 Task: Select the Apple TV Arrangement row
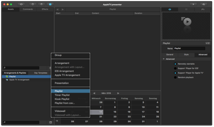click(26, 80)
